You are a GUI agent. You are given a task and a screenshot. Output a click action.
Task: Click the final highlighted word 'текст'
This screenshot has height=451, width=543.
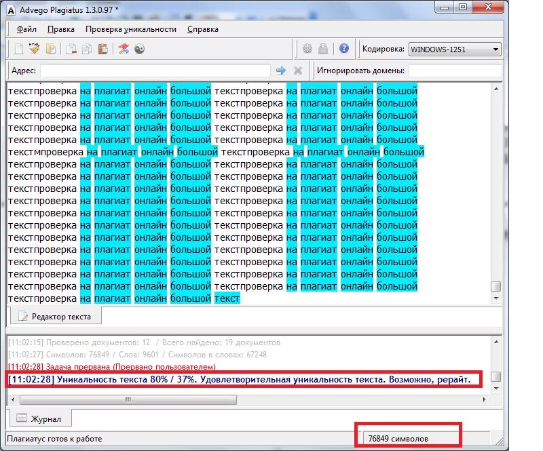click(x=227, y=298)
